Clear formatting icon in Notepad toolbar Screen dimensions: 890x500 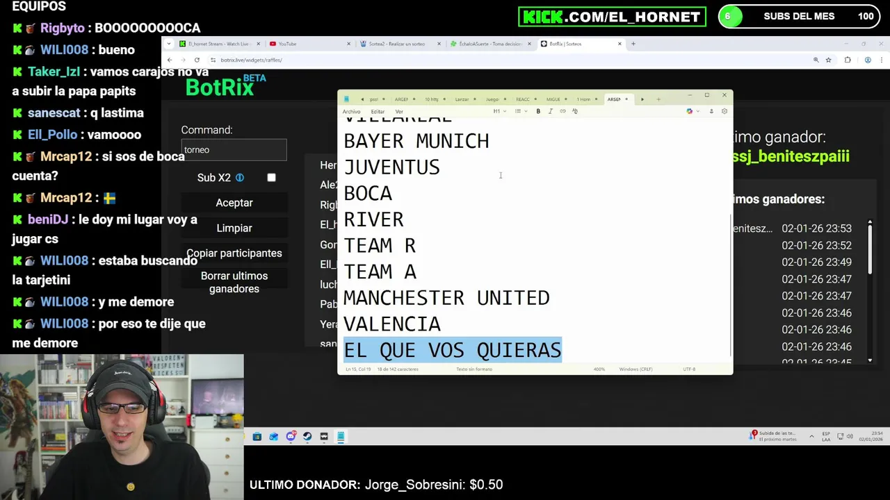click(x=575, y=111)
